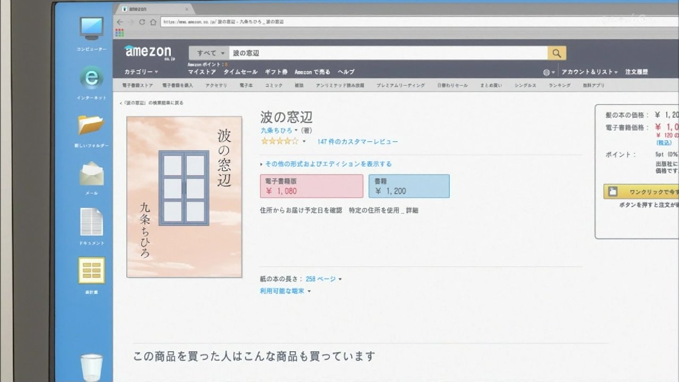Click the browser forward arrow
679x382 pixels.
(131, 22)
